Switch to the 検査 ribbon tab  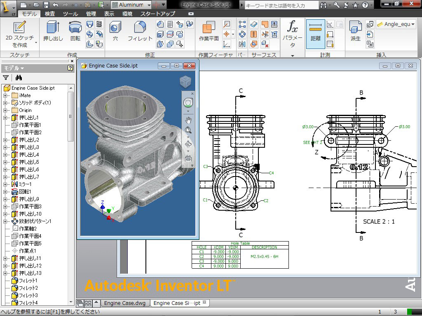pyautogui.click(x=50, y=14)
